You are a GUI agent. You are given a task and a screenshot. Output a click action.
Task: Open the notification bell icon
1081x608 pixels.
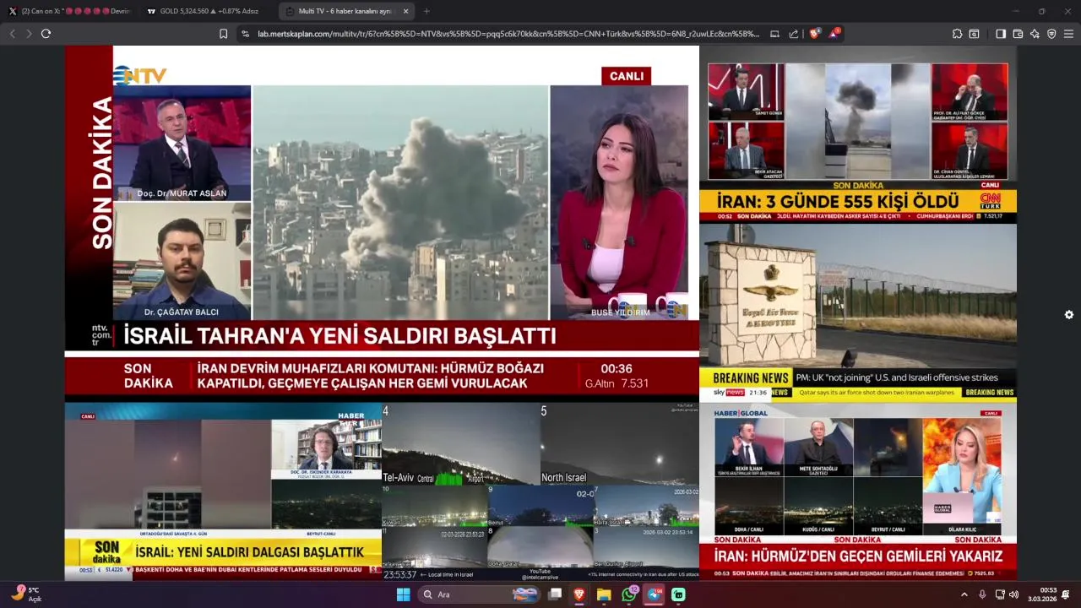pos(1066,594)
